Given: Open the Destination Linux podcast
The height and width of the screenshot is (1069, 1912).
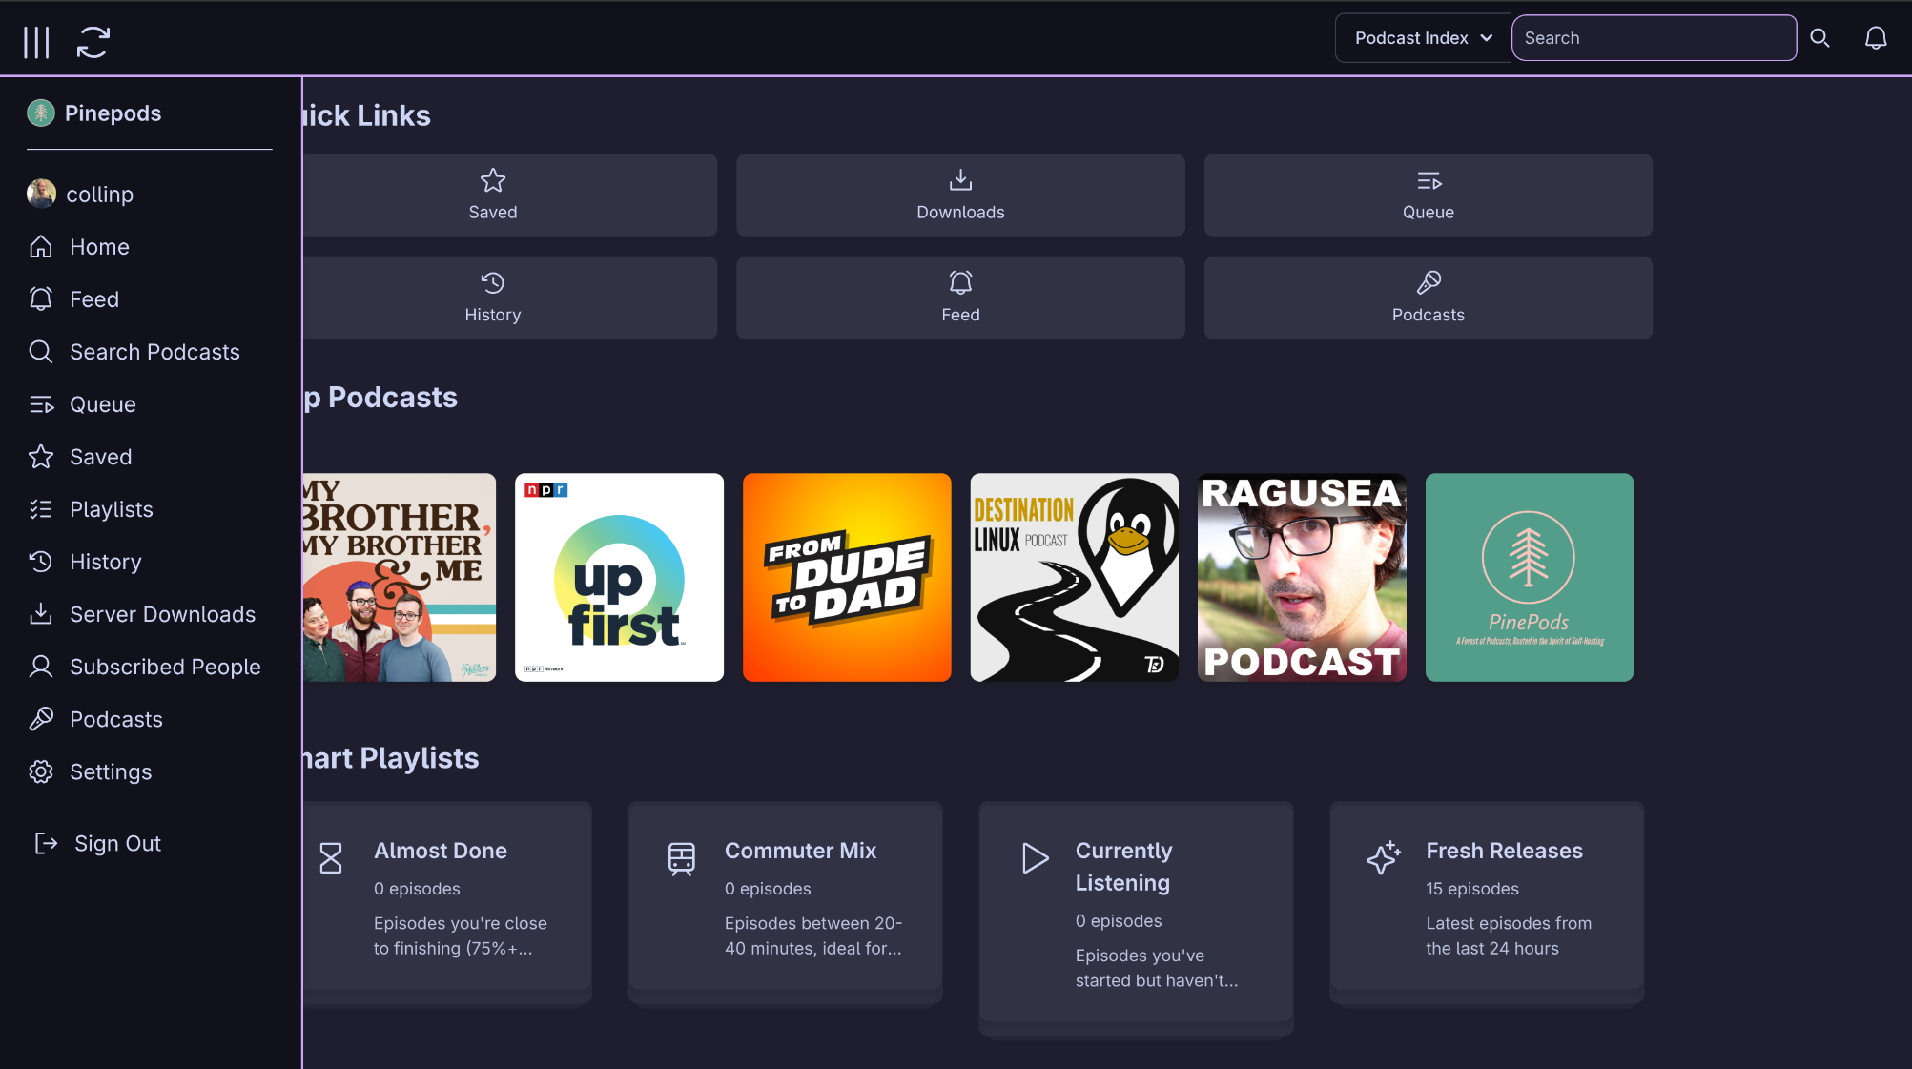Looking at the screenshot, I should (x=1074, y=577).
